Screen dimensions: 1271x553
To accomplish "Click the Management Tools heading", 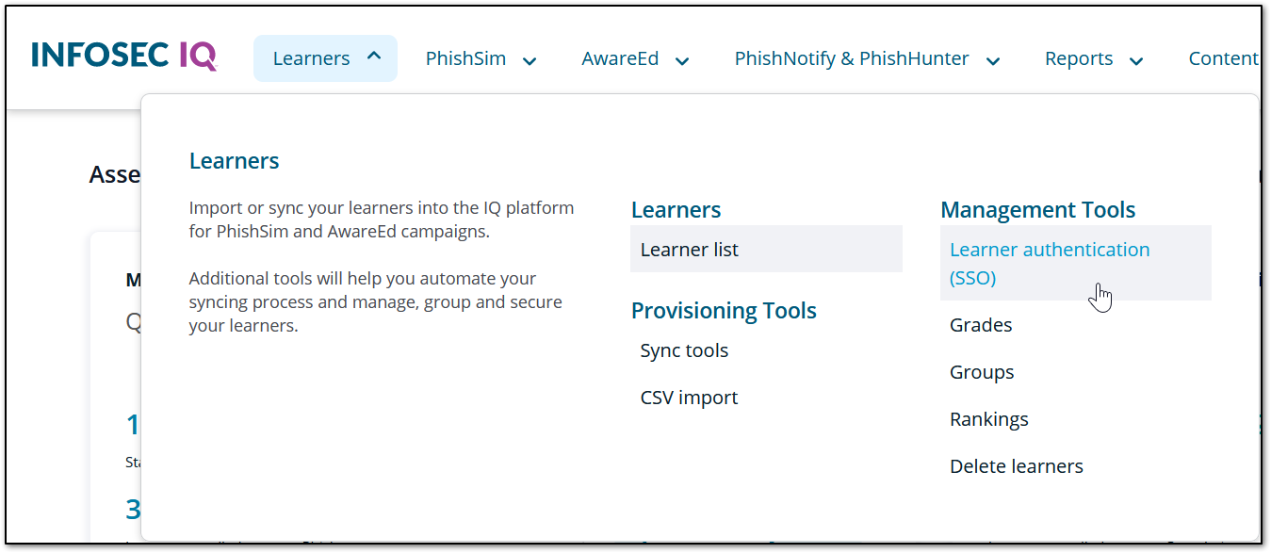I will click(1037, 209).
